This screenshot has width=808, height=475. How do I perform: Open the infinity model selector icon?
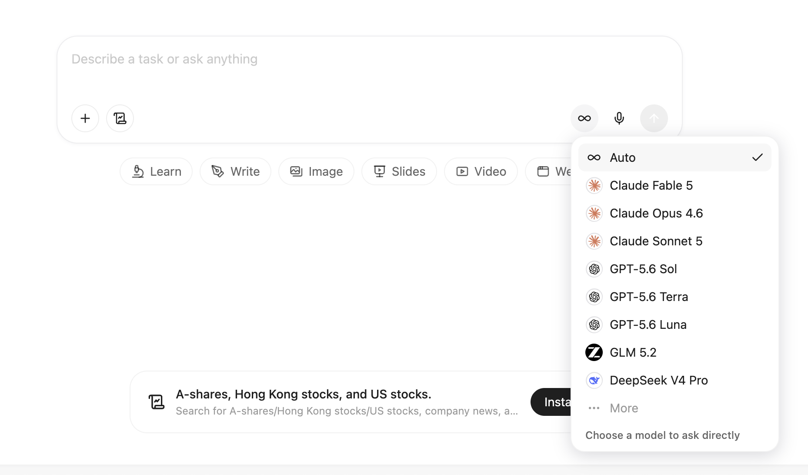click(x=584, y=118)
